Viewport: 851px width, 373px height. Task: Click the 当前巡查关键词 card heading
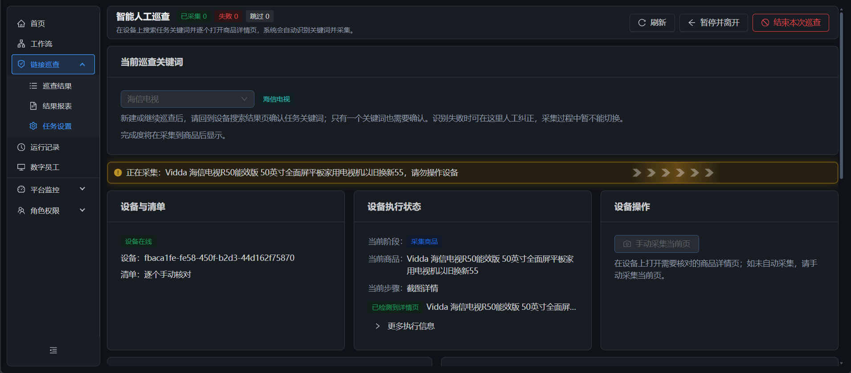[152, 62]
